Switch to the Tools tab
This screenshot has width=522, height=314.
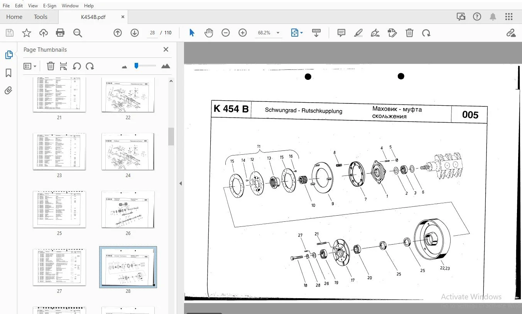click(41, 17)
